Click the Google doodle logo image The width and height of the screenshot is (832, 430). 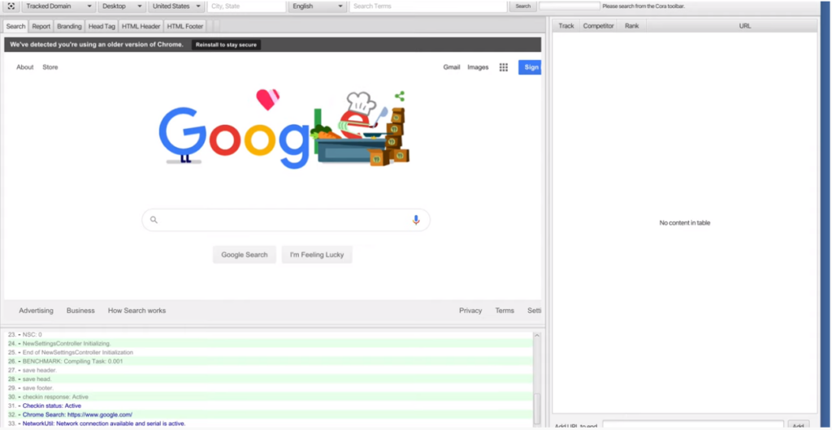(284, 130)
